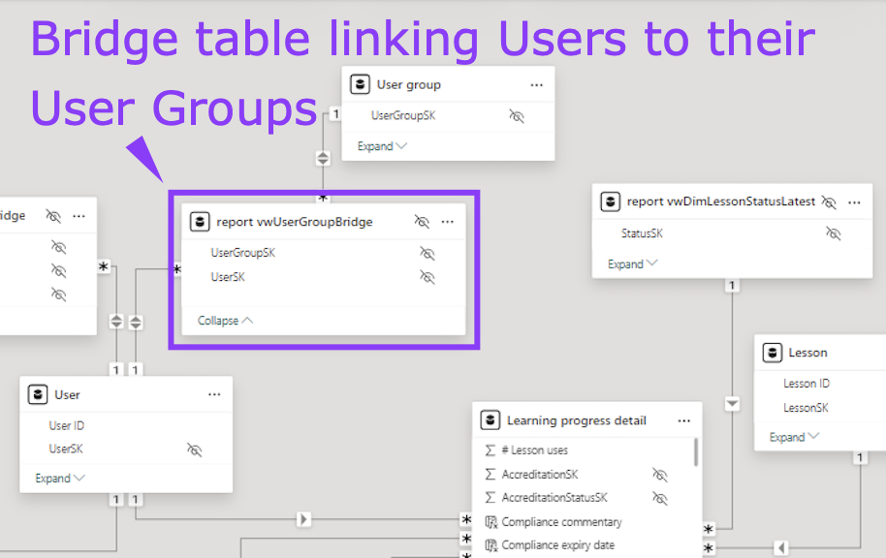Click the Learning progress detail vertical scrollbar
The image size is (886, 558).
(x=696, y=452)
